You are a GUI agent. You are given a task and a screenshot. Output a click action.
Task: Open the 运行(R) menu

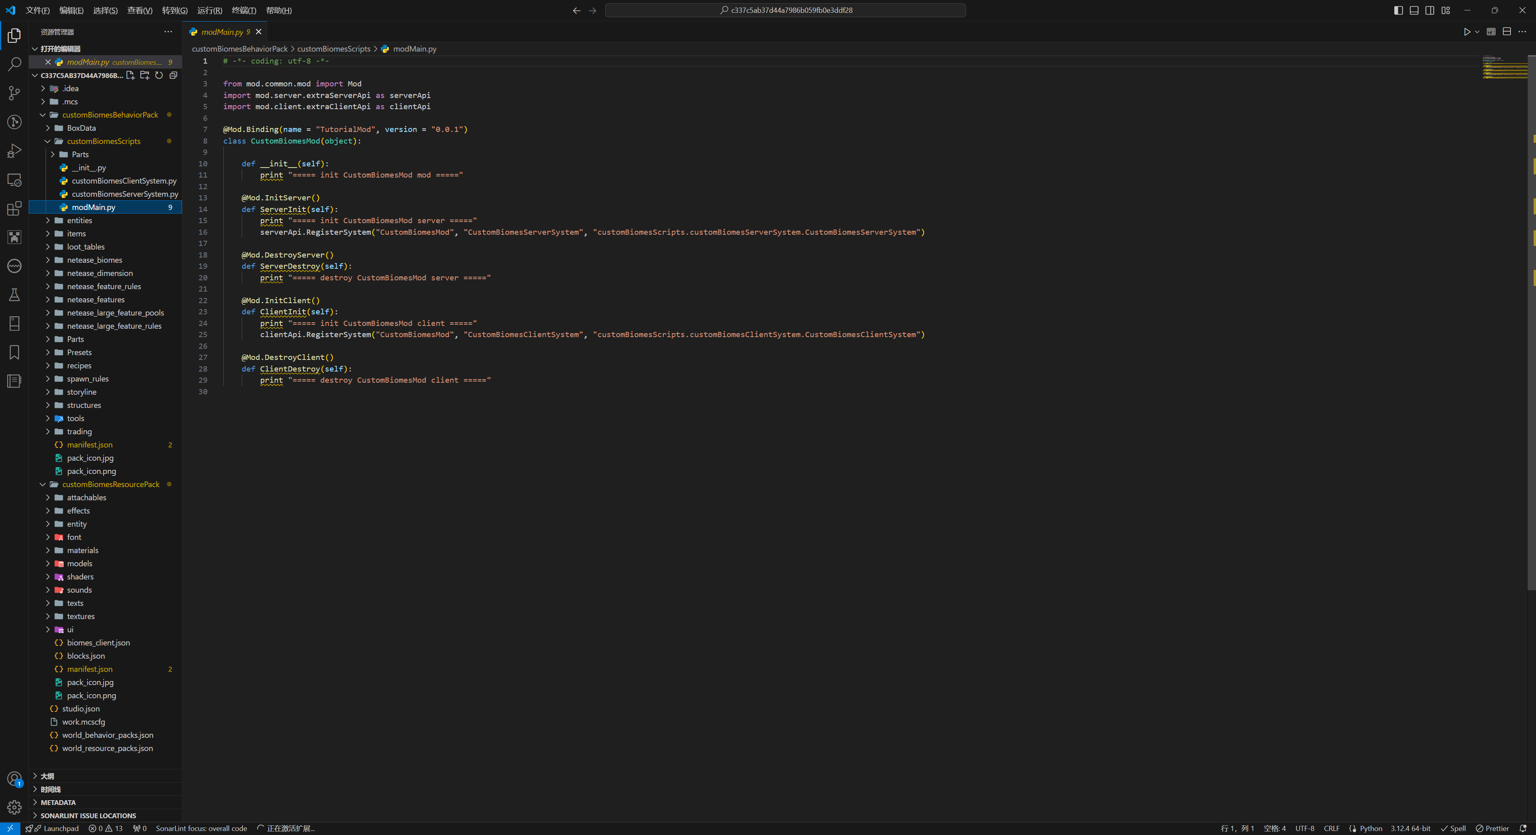pyautogui.click(x=209, y=10)
